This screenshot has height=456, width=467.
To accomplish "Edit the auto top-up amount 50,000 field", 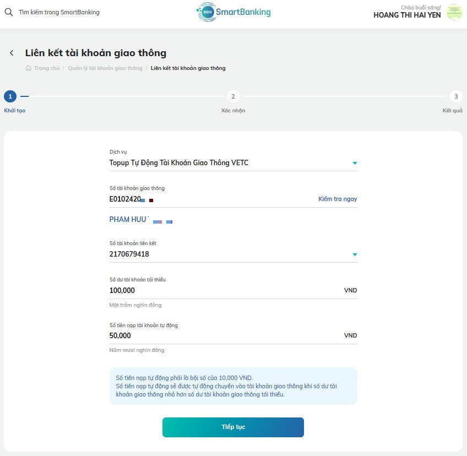I will (225, 336).
